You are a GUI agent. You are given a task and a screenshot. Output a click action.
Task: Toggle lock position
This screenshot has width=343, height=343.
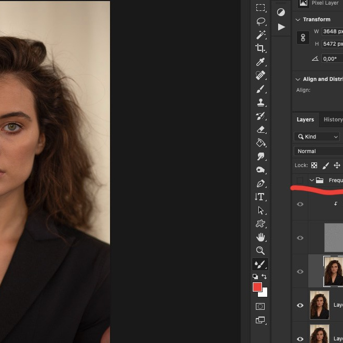tap(337, 166)
